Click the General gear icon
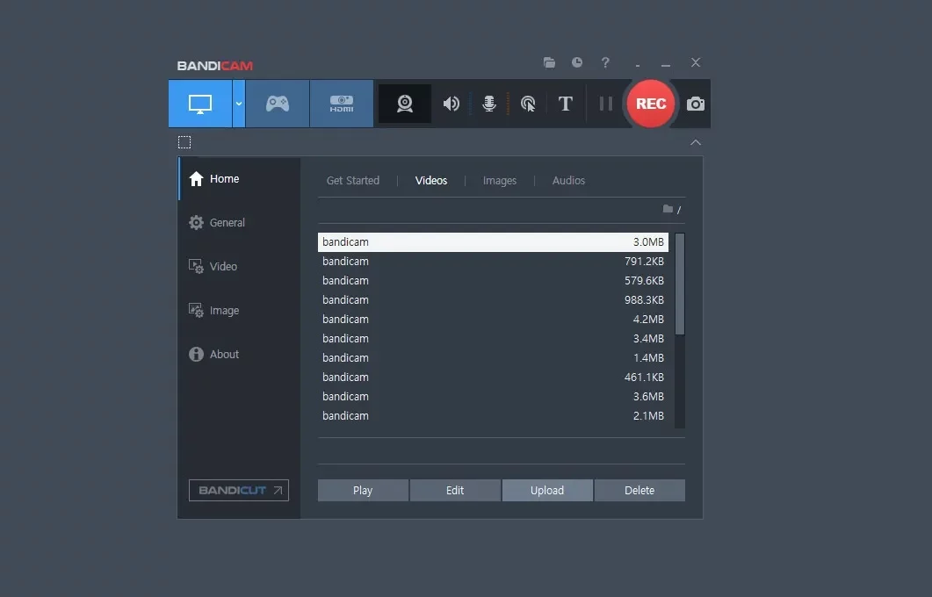 [x=196, y=223]
